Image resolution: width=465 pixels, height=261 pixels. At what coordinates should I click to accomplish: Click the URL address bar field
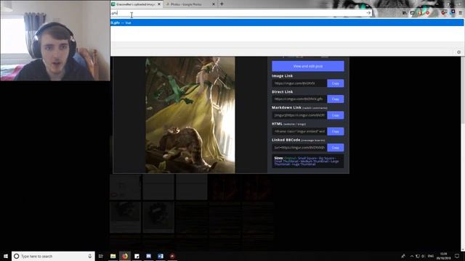click(x=240, y=13)
